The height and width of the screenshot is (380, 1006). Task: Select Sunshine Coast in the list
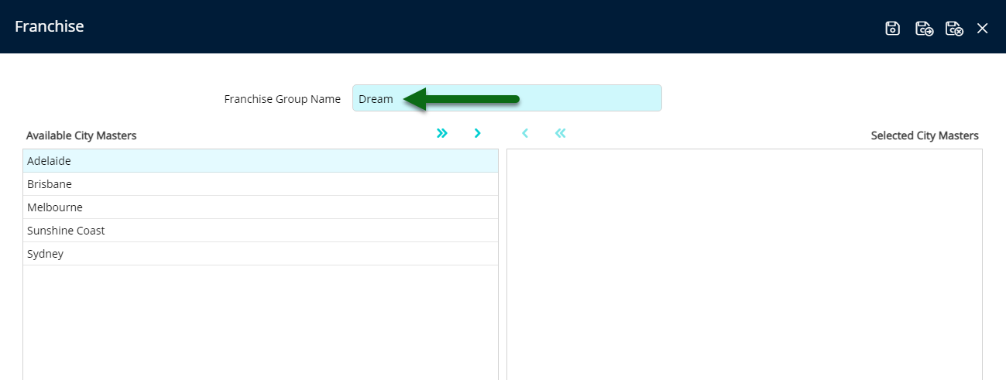pyautogui.click(x=260, y=231)
